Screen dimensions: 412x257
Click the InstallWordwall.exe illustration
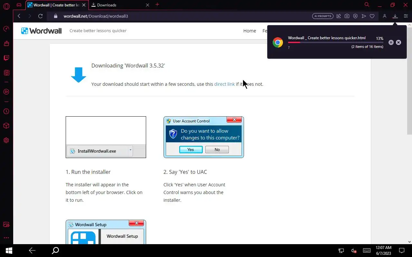pyautogui.click(x=106, y=137)
